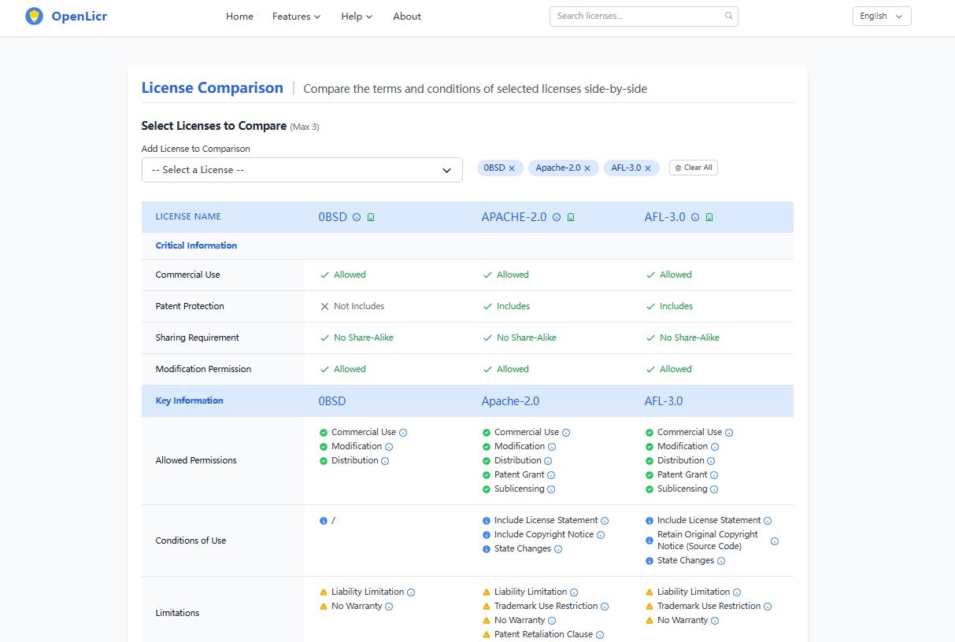Screen dimensions: 955x642
Task: Click the Limitations row label
Action: coord(178,613)
